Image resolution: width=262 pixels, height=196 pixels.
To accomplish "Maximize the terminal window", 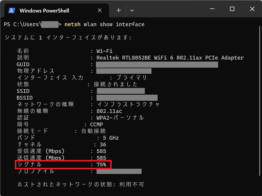I will pos(232,9).
